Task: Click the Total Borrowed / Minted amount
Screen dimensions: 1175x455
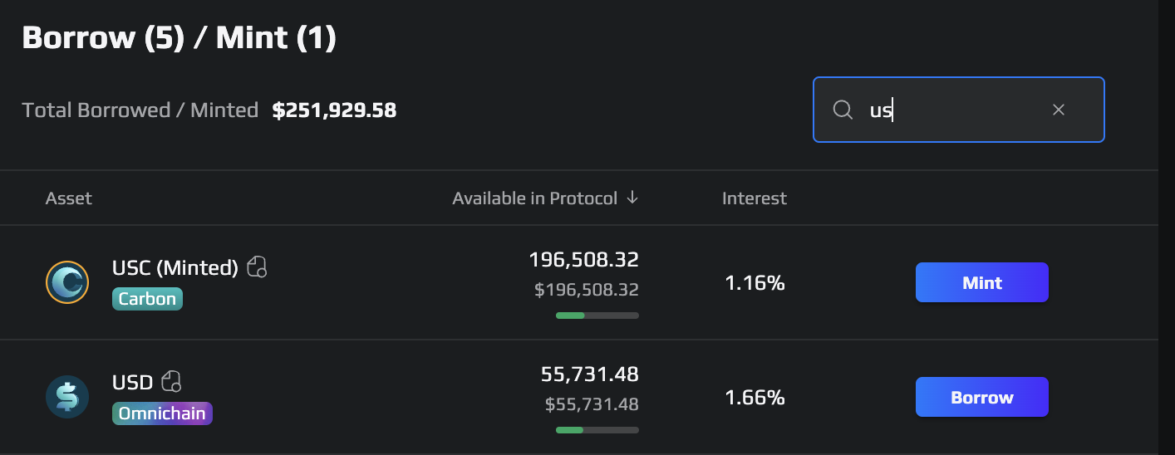Action: coord(334,110)
